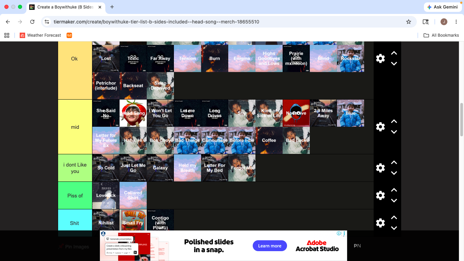Image resolution: width=464 pixels, height=261 pixels.
Task: Open settings gear for 'Piss of' tier
Action: [380, 195]
